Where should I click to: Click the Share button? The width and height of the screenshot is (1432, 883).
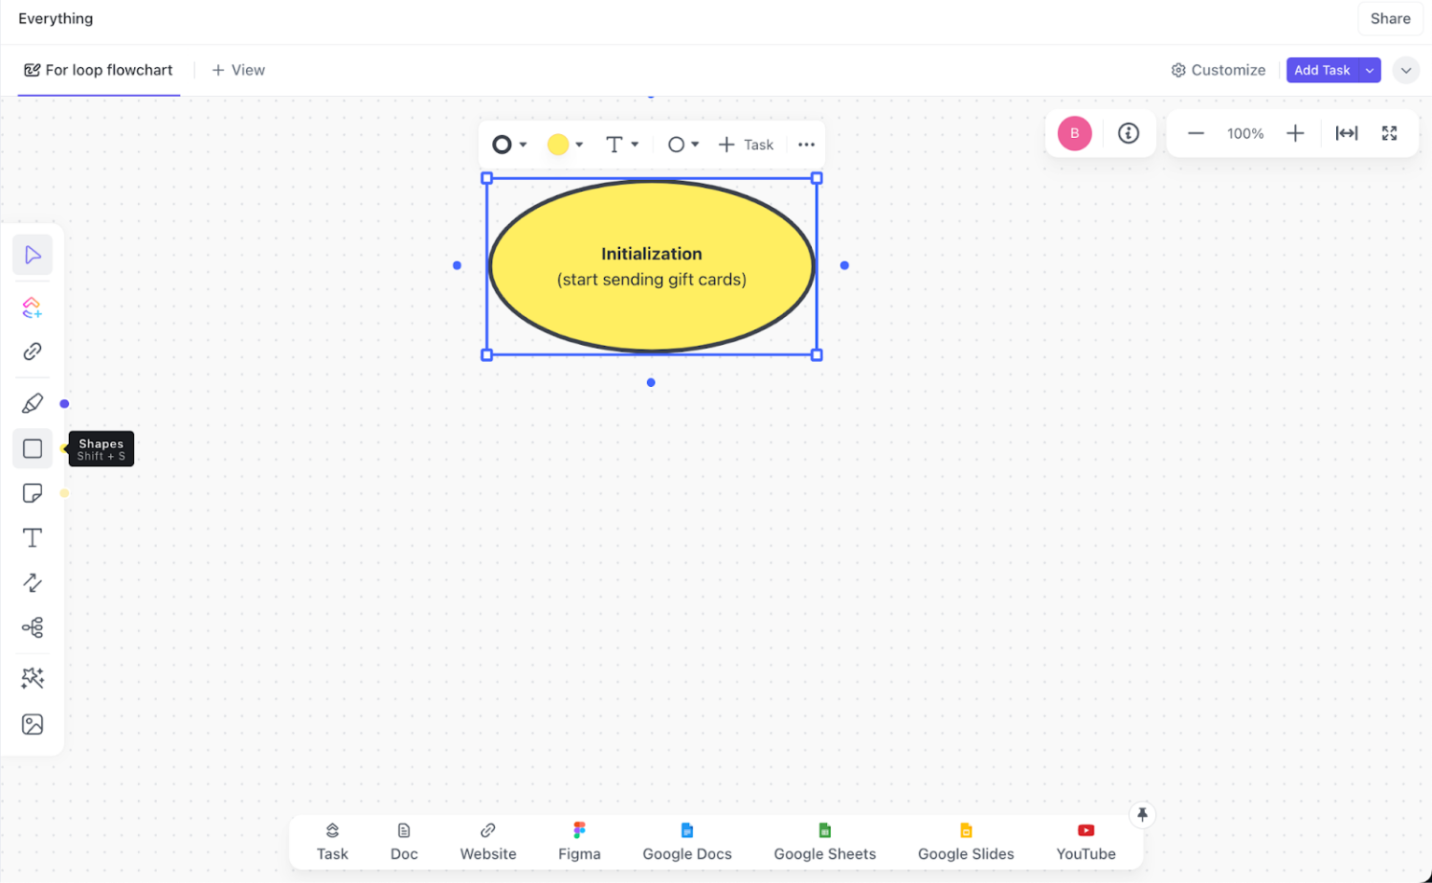[x=1390, y=19]
